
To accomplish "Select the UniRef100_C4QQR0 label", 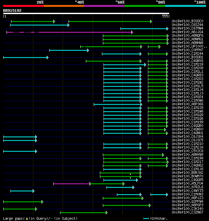I will click(x=187, y=126).
